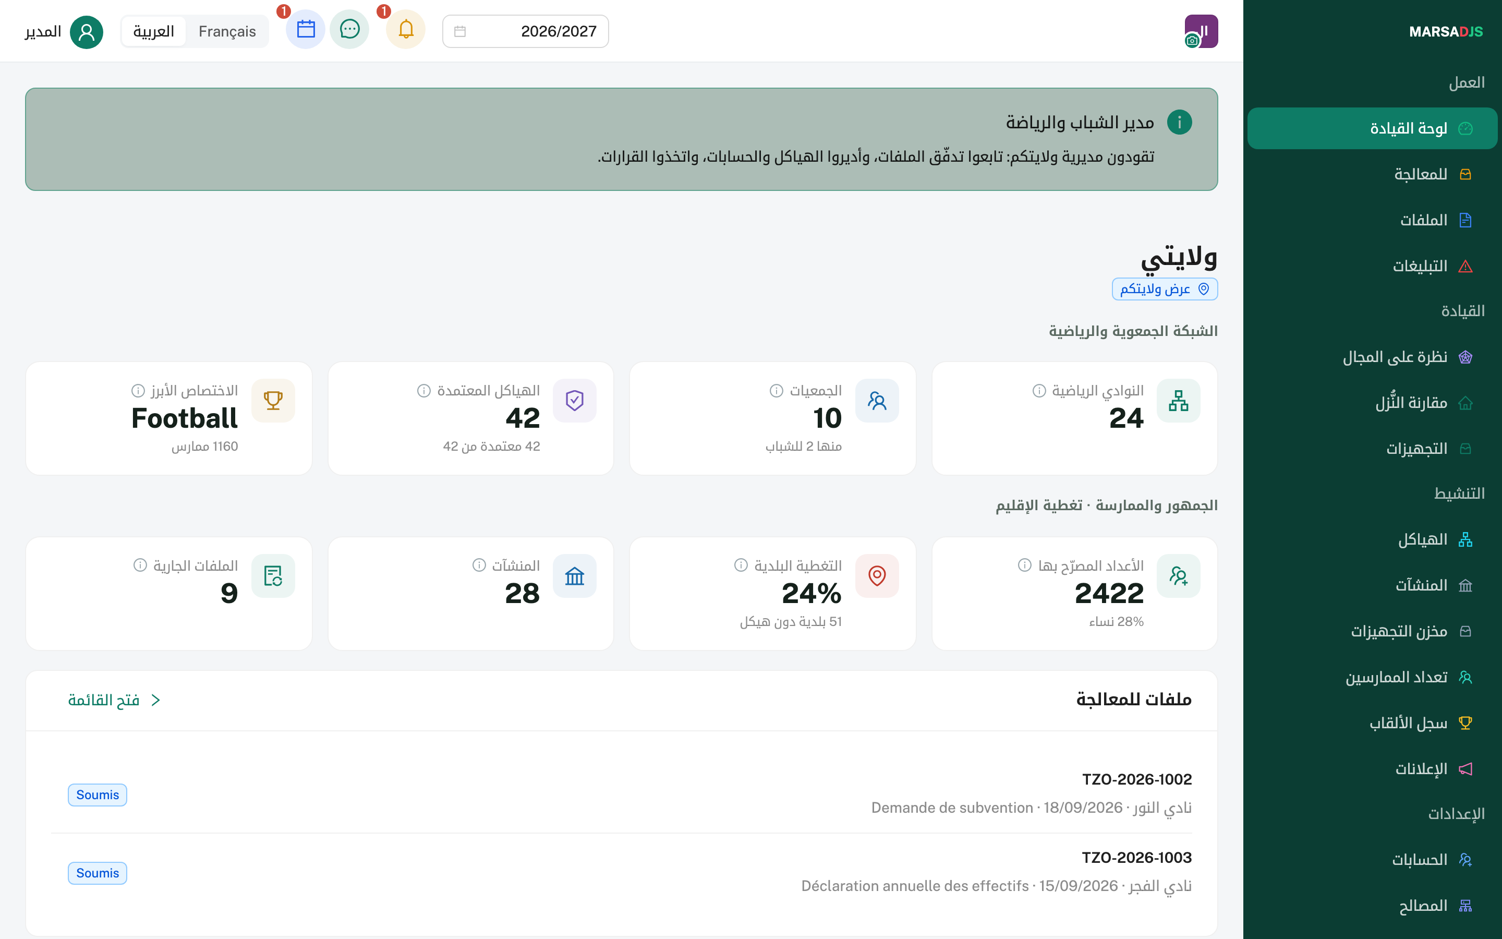1502x939 pixels.
Task: Click the camera icon on the avatar
Action: pyautogui.click(x=1192, y=41)
